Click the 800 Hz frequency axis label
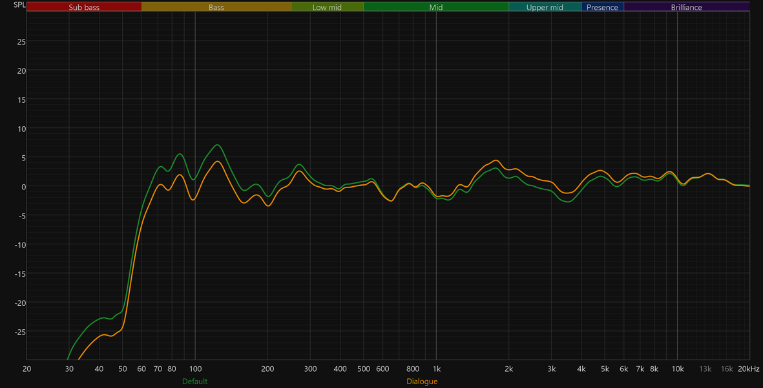The image size is (763, 388). [x=413, y=369]
